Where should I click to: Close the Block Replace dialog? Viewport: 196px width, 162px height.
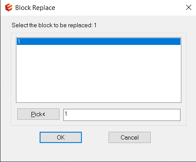(189, 7)
